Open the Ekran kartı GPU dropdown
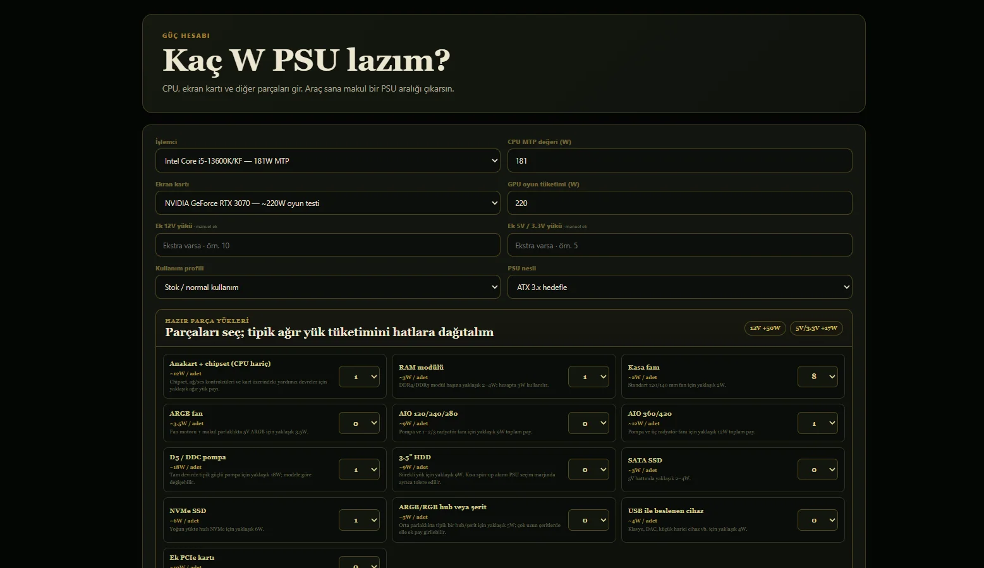Viewport: 984px width, 568px height. 327,203
